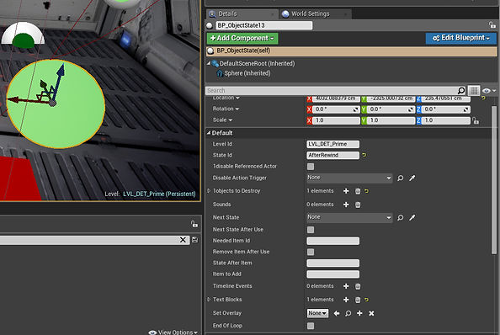Edit Scale Y value field
The image size is (500, 335).
(x=391, y=120)
